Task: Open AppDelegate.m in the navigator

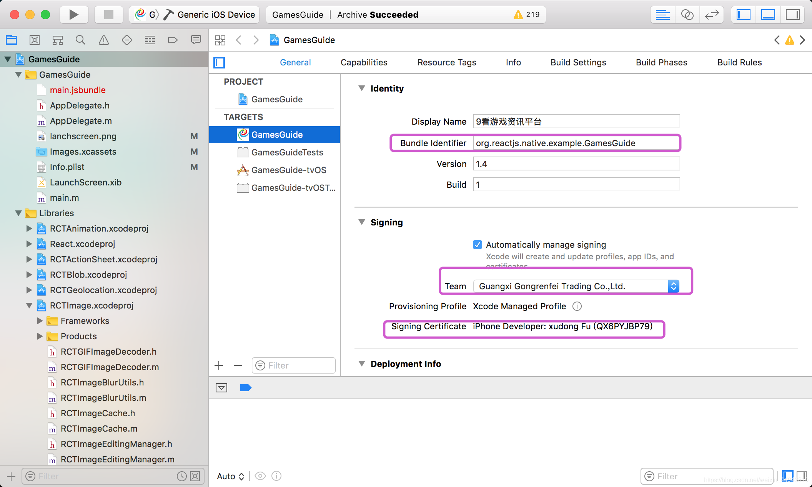Action: tap(81, 121)
